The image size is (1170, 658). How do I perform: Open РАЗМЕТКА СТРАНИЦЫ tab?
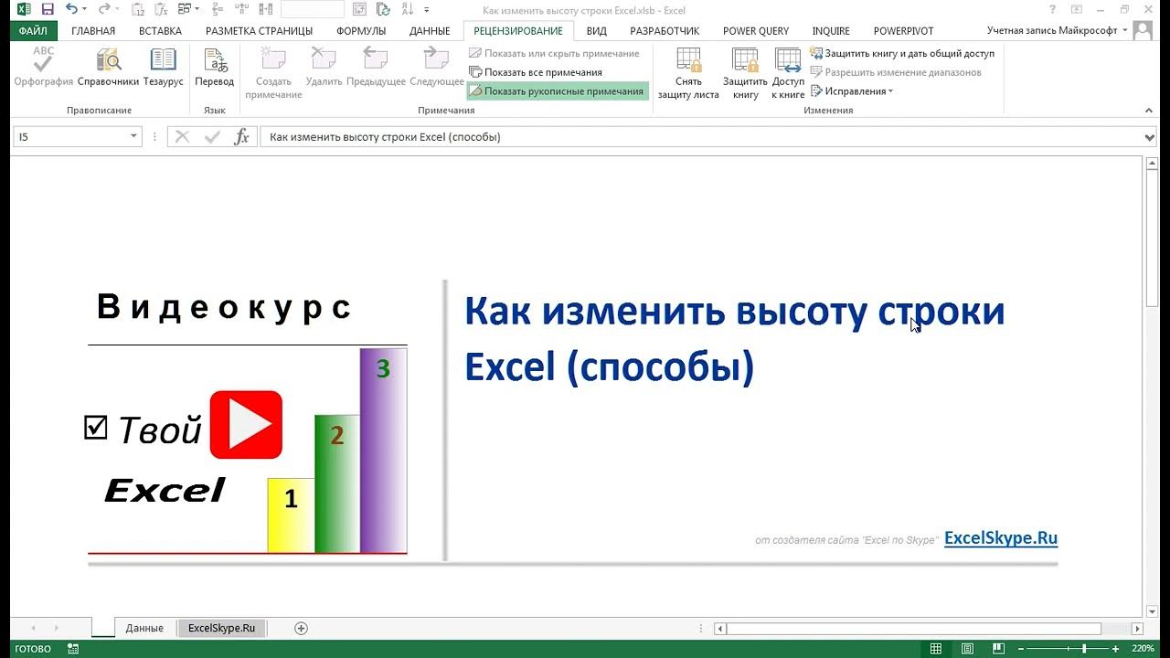coord(259,31)
